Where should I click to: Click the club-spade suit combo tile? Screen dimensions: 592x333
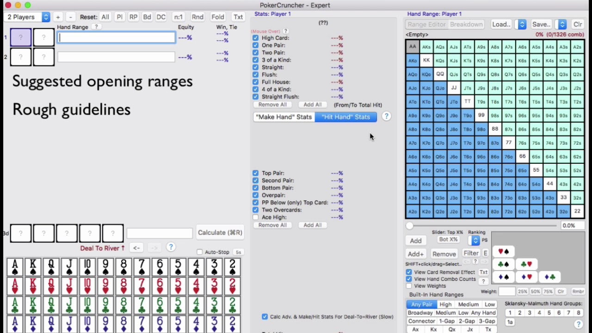(504, 265)
